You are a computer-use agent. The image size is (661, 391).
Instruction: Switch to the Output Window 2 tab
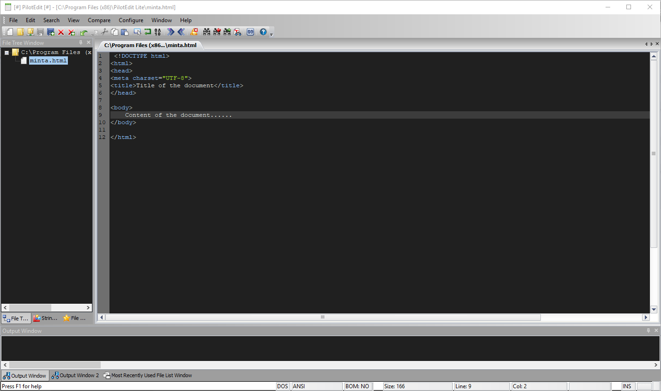coord(75,375)
